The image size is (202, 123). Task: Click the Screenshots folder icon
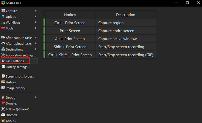pos(3,76)
